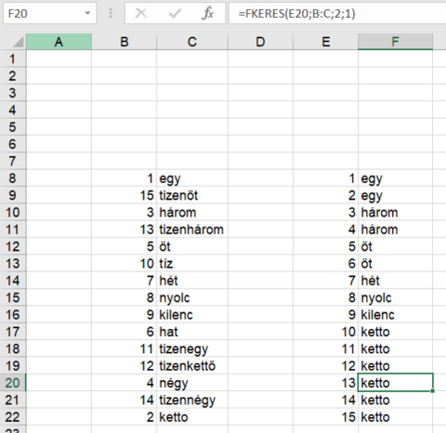
Task: Click cell C15 with 'nyolc'
Action: [x=192, y=297]
